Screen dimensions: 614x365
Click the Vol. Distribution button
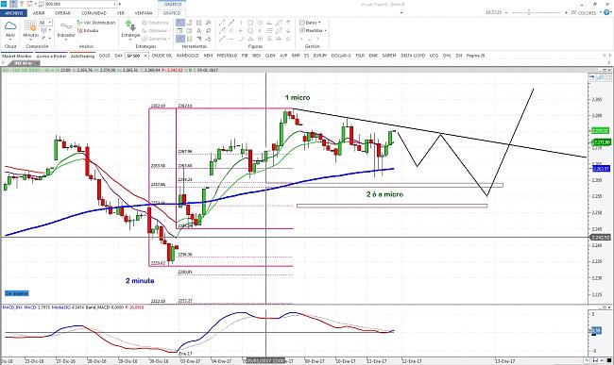click(96, 23)
